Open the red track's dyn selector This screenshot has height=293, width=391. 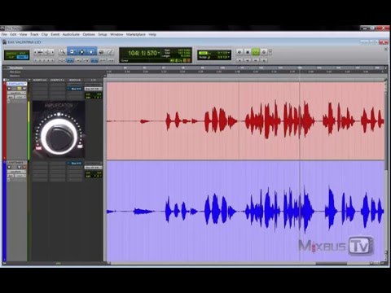tap(11, 97)
